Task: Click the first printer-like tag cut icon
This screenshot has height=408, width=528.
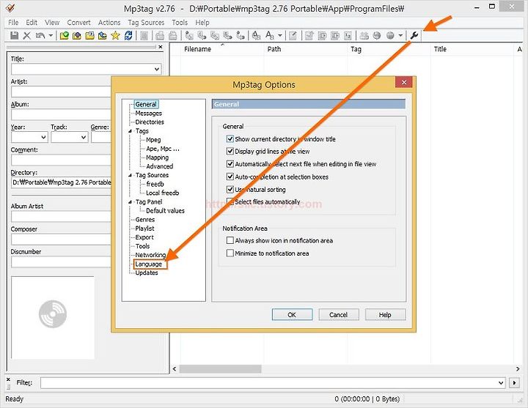Action: pyautogui.click(x=160, y=35)
